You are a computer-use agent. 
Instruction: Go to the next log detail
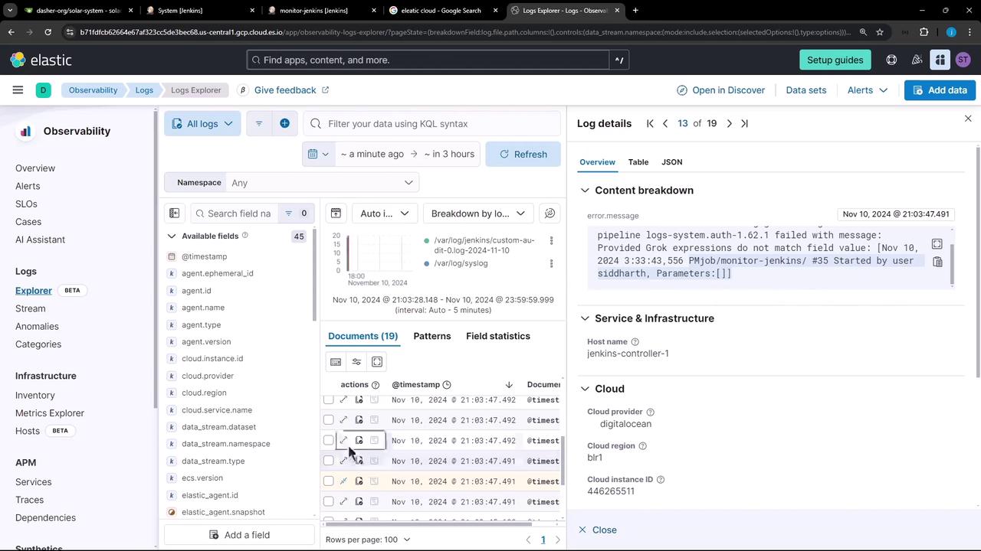(x=729, y=123)
